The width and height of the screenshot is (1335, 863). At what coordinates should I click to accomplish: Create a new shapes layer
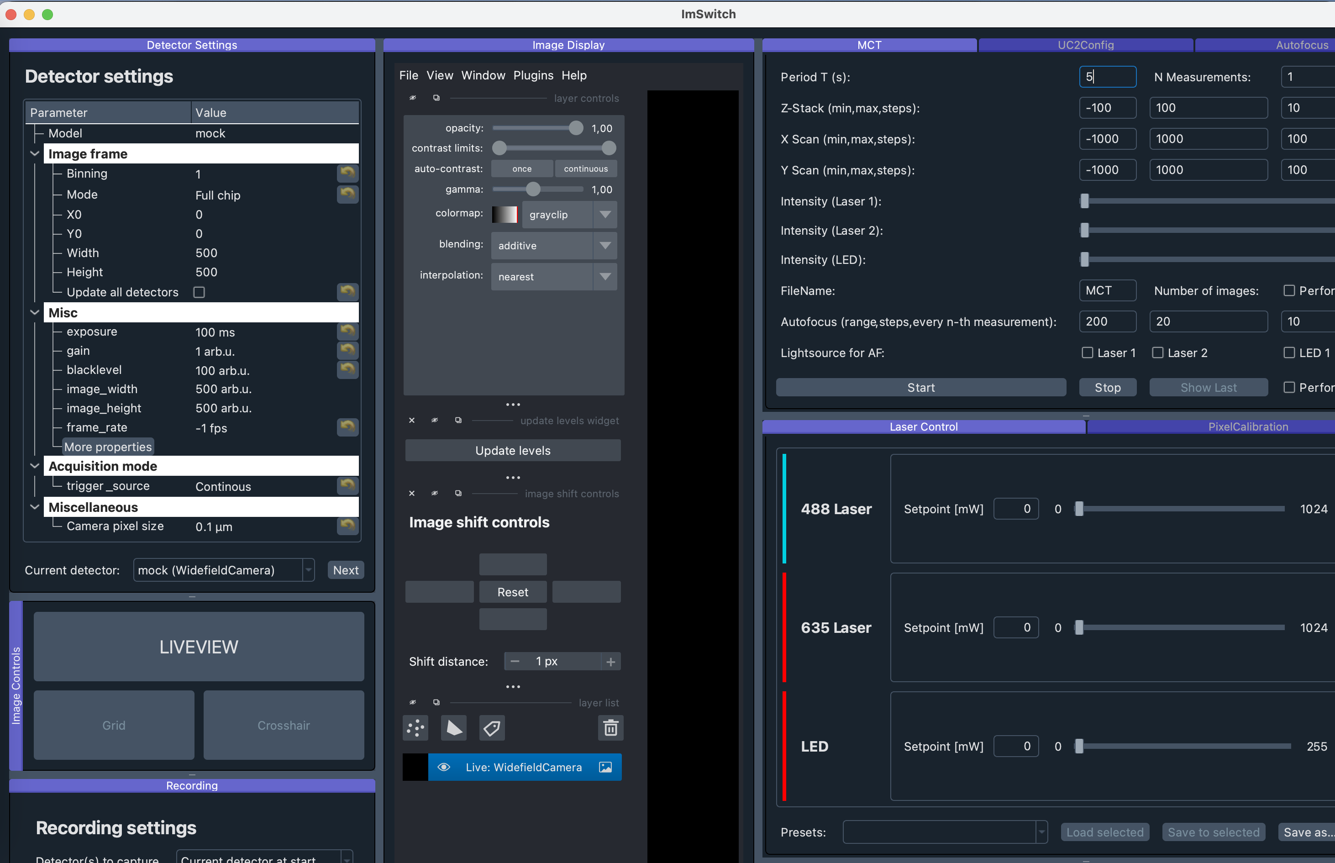point(454,728)
